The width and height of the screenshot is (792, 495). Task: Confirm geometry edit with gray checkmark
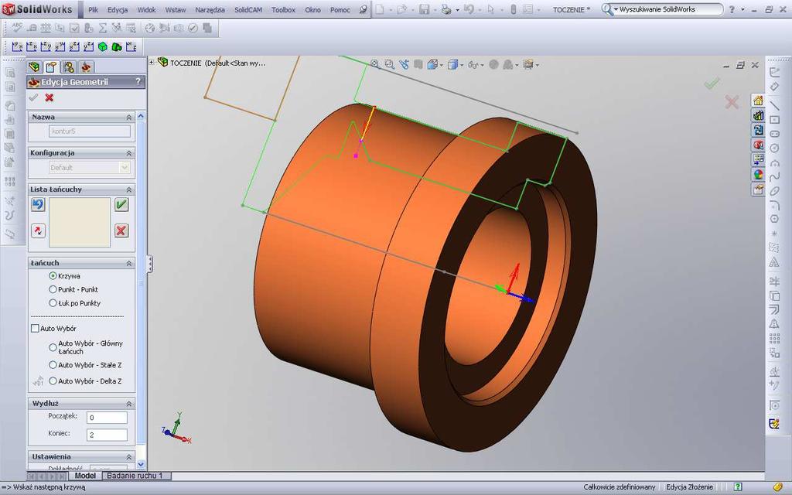[x=33, y=97]
